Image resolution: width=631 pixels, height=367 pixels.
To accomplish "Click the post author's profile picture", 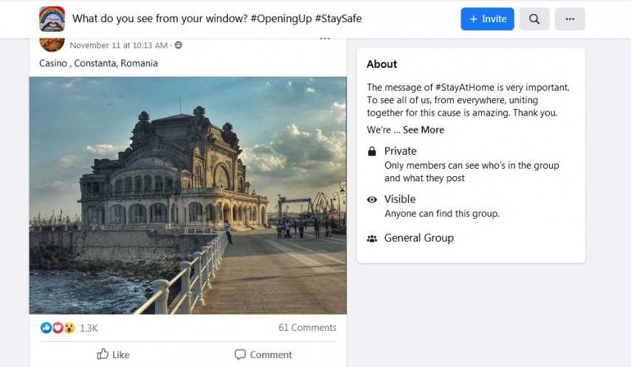I will coord(52,41).
